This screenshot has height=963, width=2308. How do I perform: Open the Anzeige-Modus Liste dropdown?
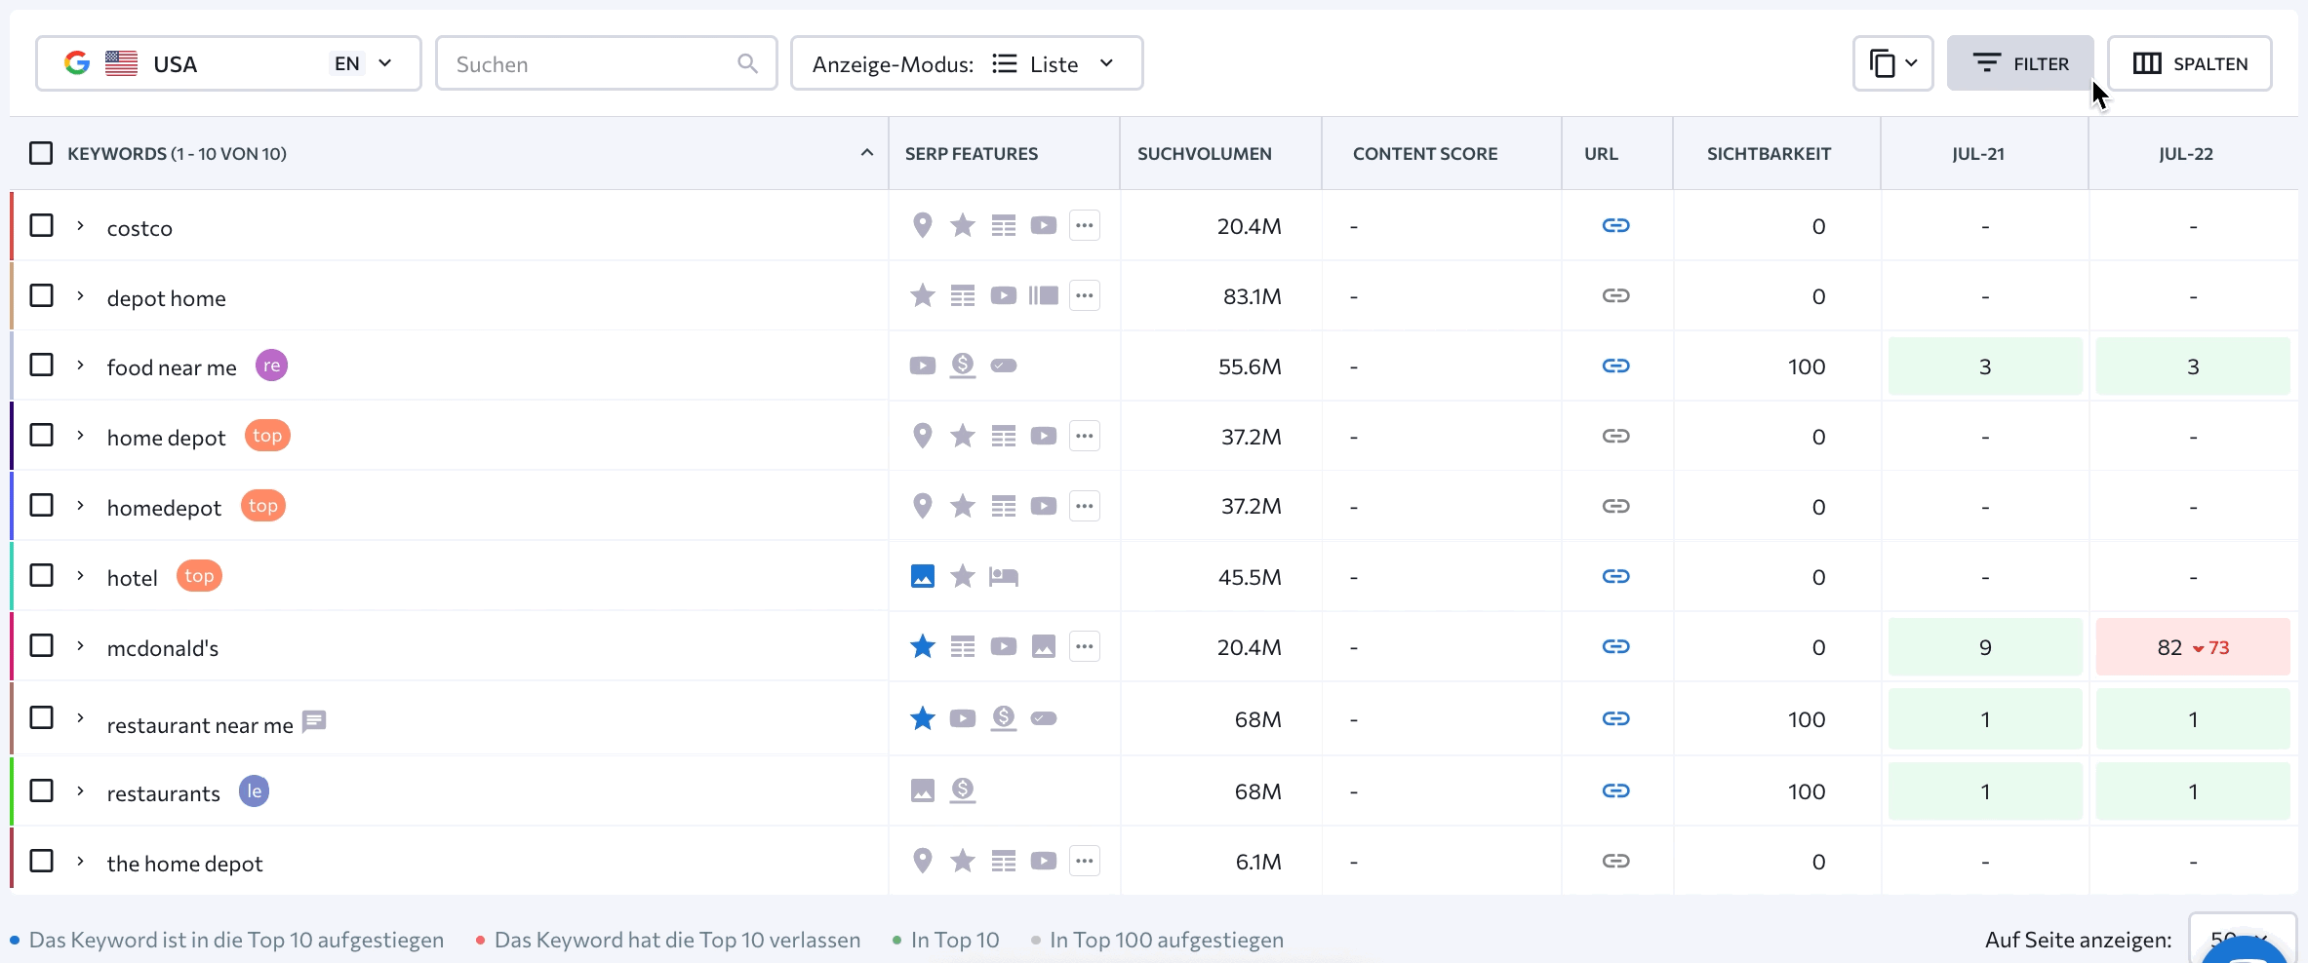click(966, 63)
